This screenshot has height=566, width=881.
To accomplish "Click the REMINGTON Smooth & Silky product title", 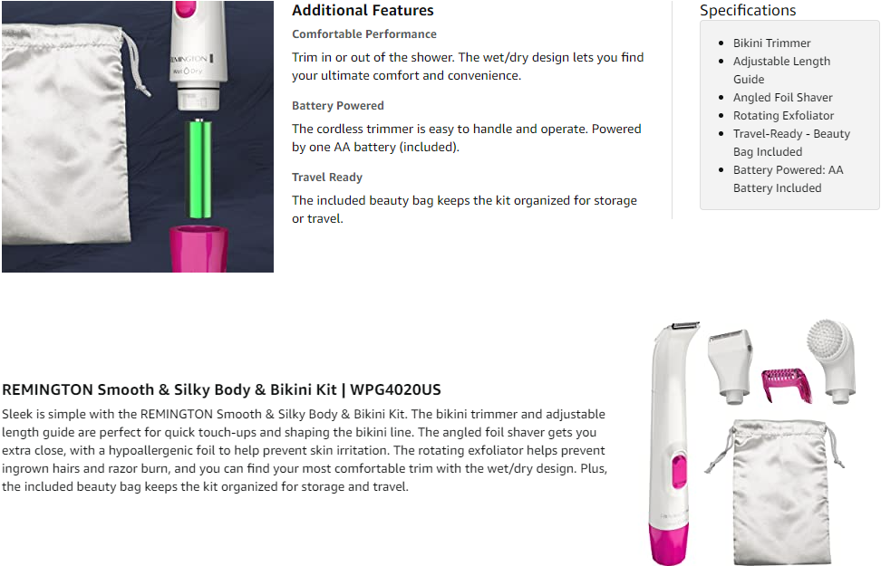I will (x=221, y=390).
